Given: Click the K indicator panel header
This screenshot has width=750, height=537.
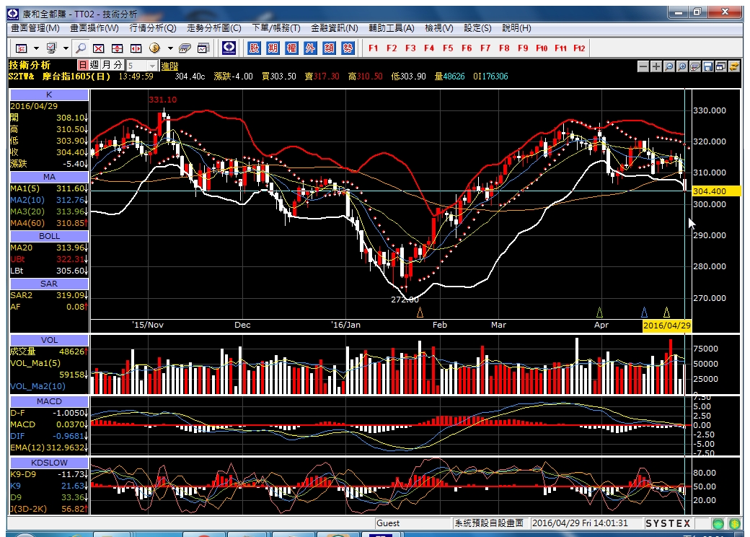Looking at the screenshot, I should (49, 95).
